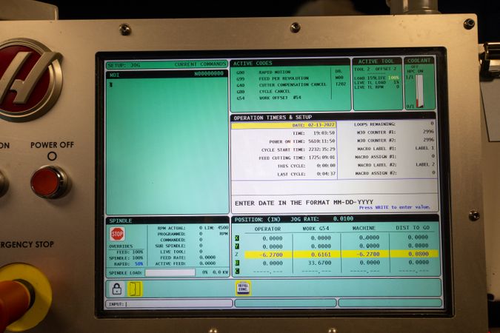Select the green Y axis indicator
This screenshot has width=500, height=333.
pyautogui.click(x=237, y=246)
